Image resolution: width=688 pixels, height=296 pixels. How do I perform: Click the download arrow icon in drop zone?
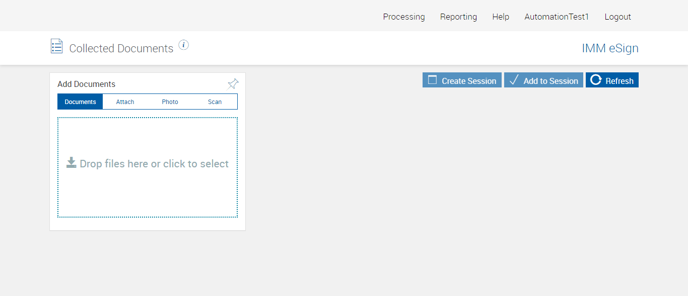tap(72, 163)
